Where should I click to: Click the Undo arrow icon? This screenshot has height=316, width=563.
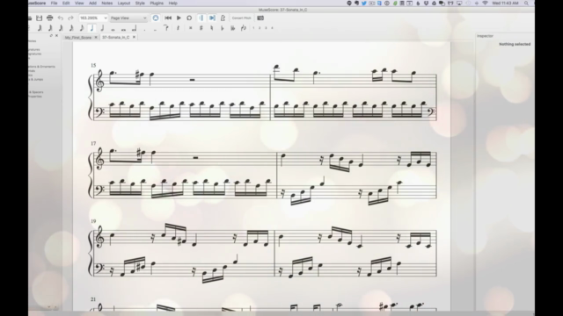[x=61, y=18]
